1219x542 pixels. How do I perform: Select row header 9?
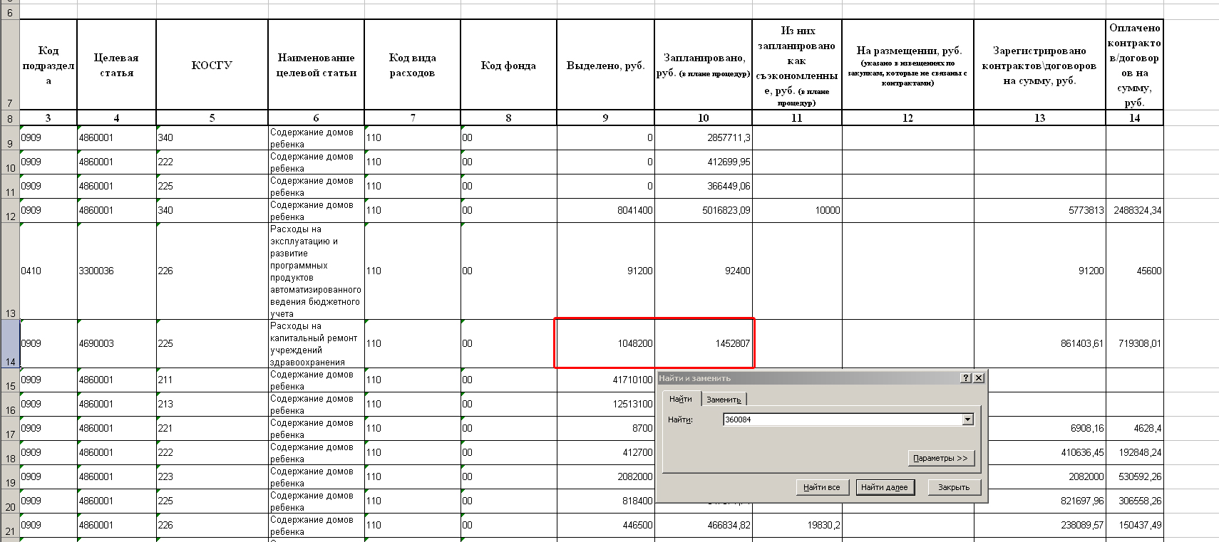(x=10, y=138)
